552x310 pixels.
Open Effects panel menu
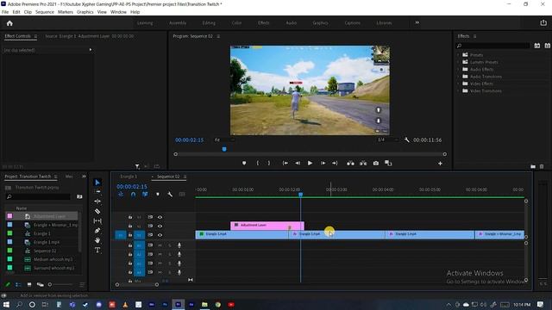tap(475, 36)
